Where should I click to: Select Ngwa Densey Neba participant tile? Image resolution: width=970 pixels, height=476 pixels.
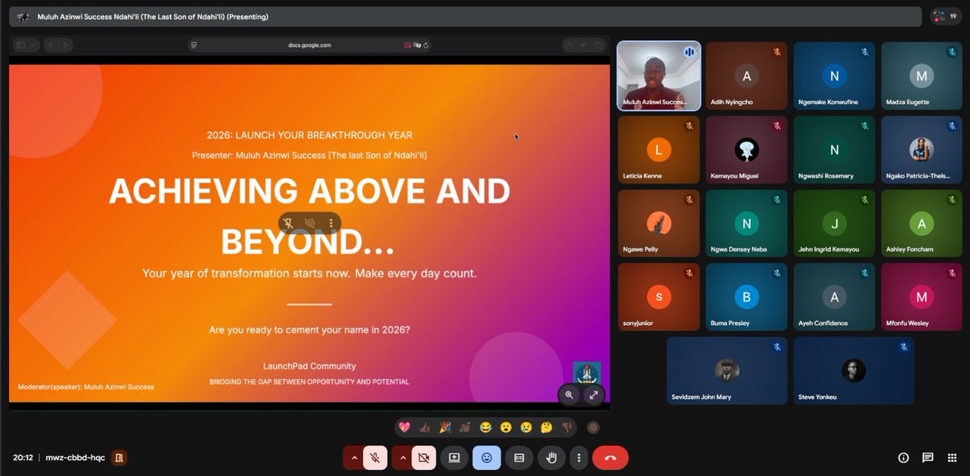tap(747, 223)
